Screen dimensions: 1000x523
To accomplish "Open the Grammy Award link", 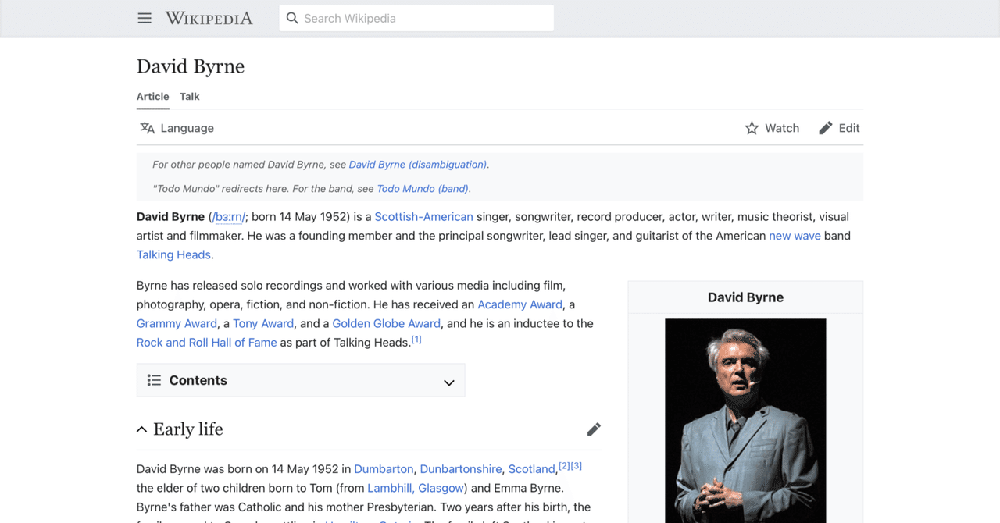I will tap(177, 323).
